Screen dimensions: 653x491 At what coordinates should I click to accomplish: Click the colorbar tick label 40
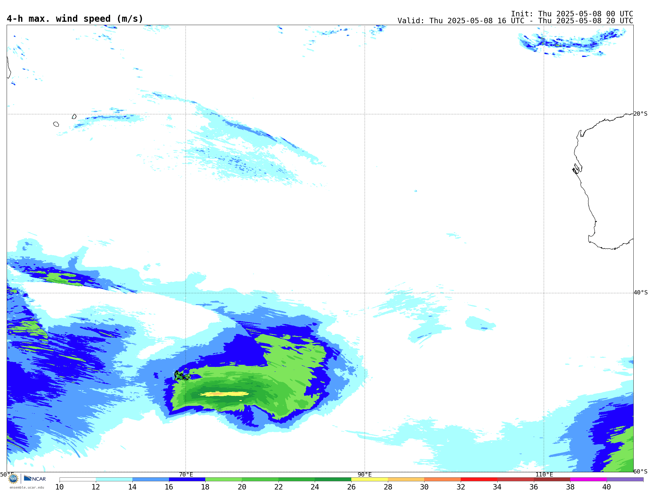(607, 487)
